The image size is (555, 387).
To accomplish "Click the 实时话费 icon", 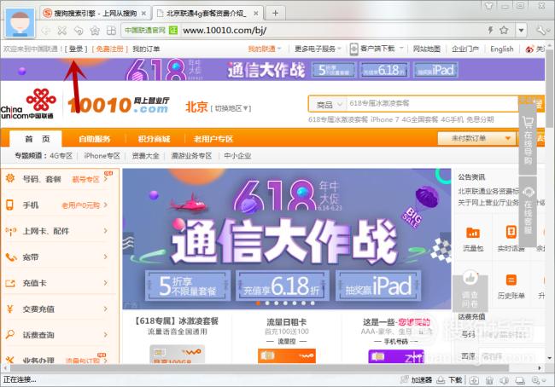I will (511, 232).
